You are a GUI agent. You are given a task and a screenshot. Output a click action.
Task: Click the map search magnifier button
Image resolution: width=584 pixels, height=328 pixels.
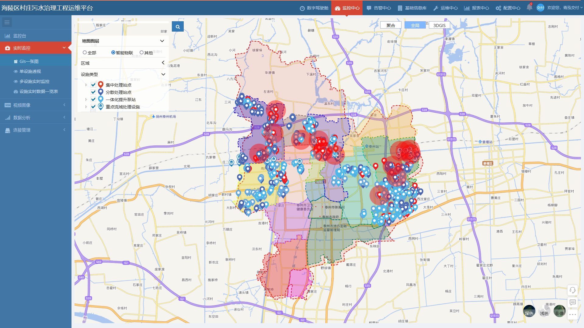[x=178, y=27]
